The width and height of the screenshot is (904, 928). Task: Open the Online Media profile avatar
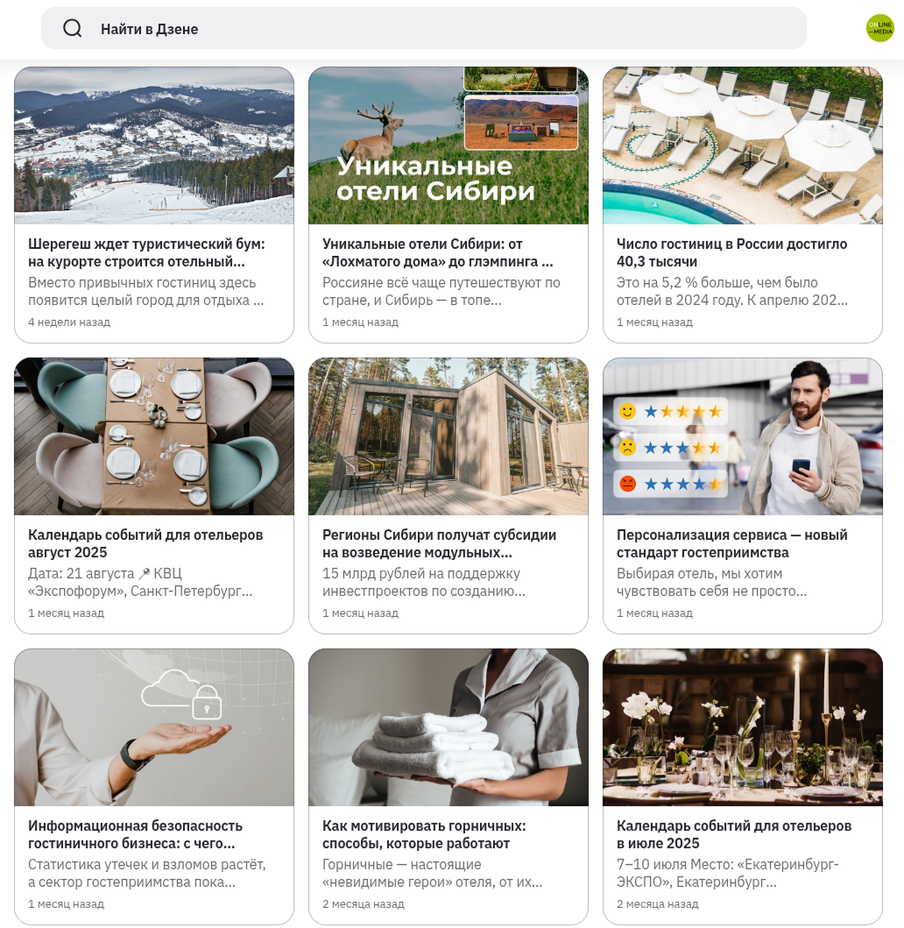point(879,28)
